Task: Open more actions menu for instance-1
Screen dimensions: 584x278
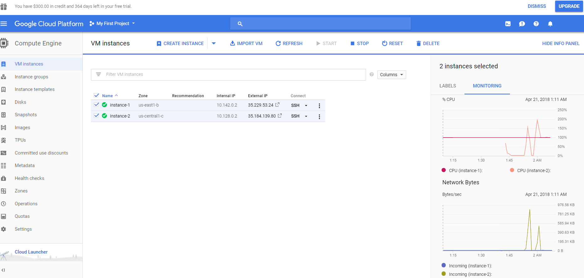Action: coord(319,106)
